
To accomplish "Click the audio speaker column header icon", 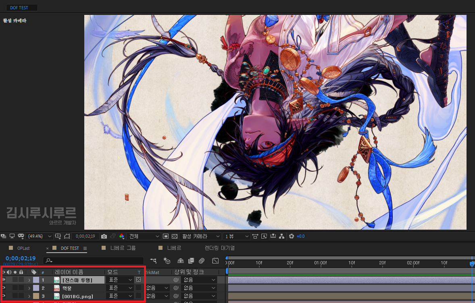I will pyautogui.click(x=9, y=272).
